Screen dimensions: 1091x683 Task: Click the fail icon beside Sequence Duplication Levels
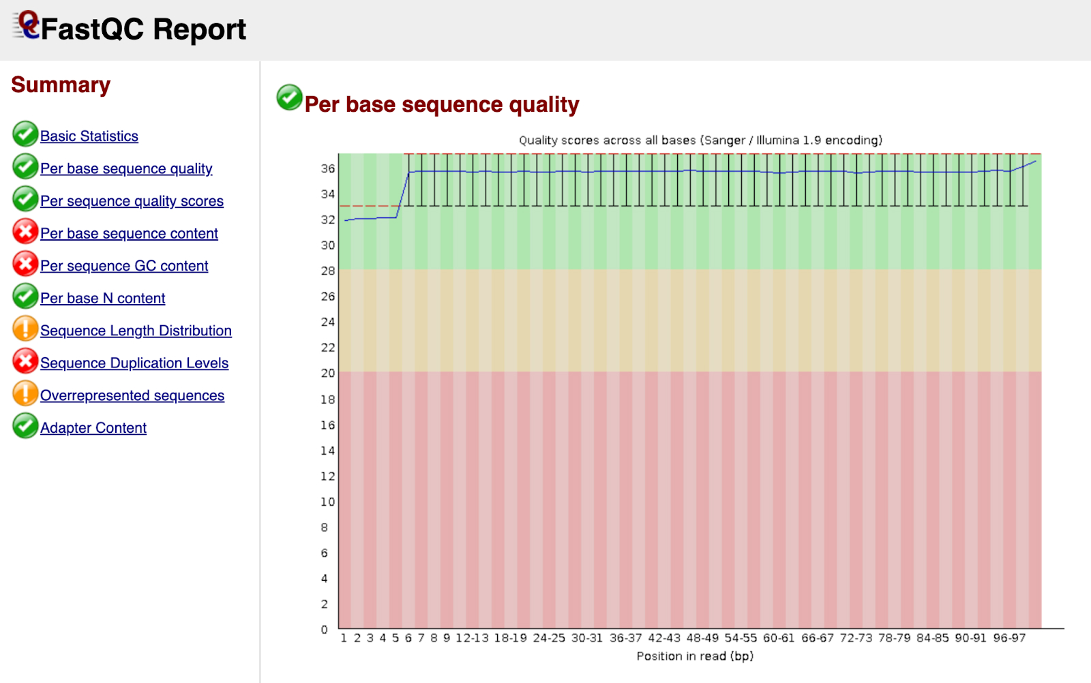coord(25,361)
